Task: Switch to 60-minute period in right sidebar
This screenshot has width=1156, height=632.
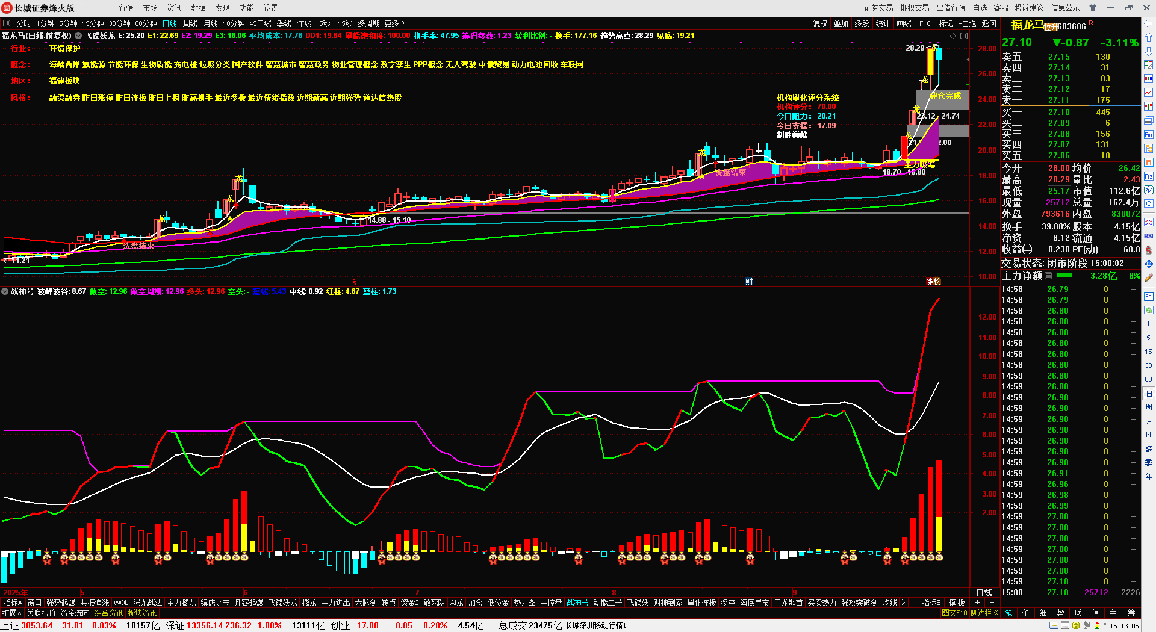Action: (x=1149, y=379)
